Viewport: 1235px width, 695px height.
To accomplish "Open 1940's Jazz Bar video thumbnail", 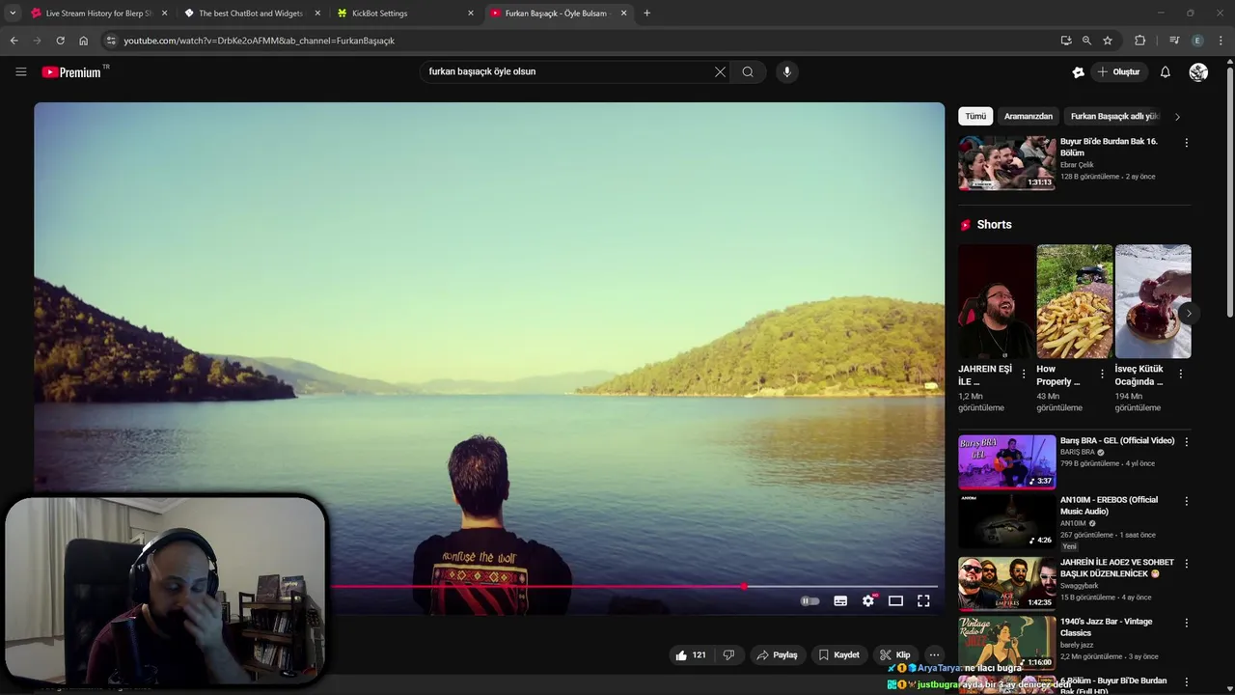I will click(1006, 643).
